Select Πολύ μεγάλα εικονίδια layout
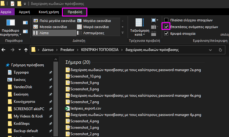The image size is (229, 137). 54,21
